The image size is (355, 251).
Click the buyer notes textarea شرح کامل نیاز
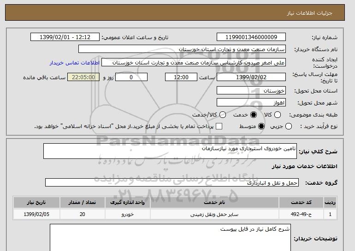pyautogui.click(x=170, y=238)
